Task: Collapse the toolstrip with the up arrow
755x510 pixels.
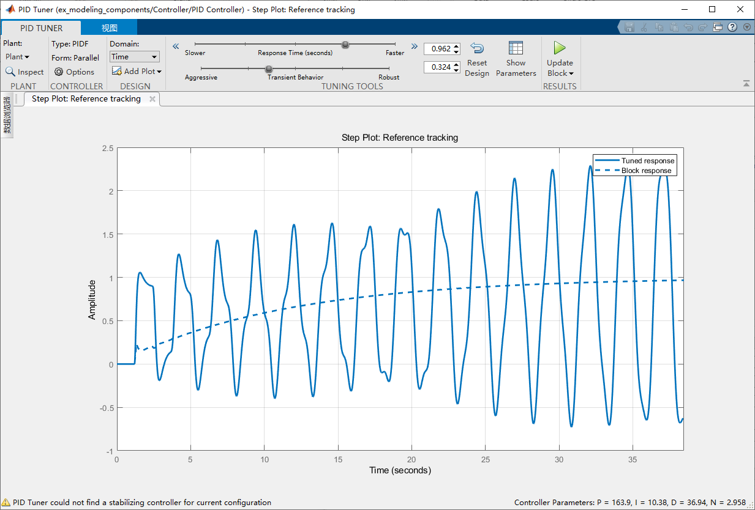Action: tap(746, 83)
